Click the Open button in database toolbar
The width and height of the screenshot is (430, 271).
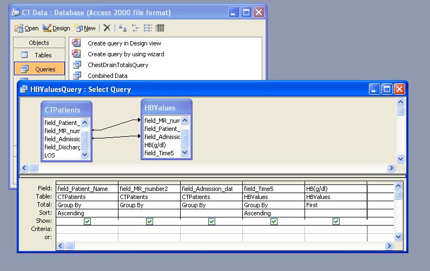(x=27, y=28)
